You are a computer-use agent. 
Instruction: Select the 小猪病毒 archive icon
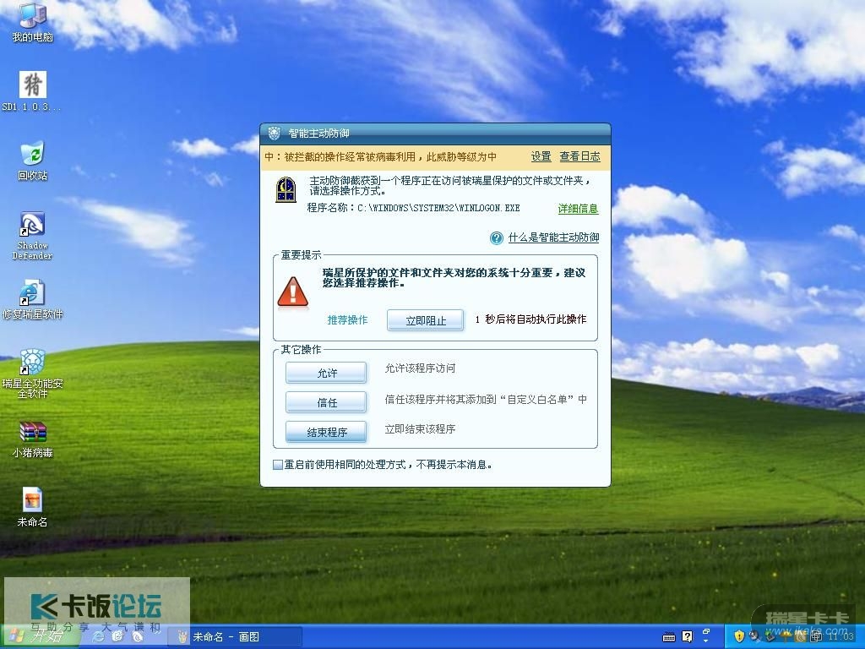[33, 439]
